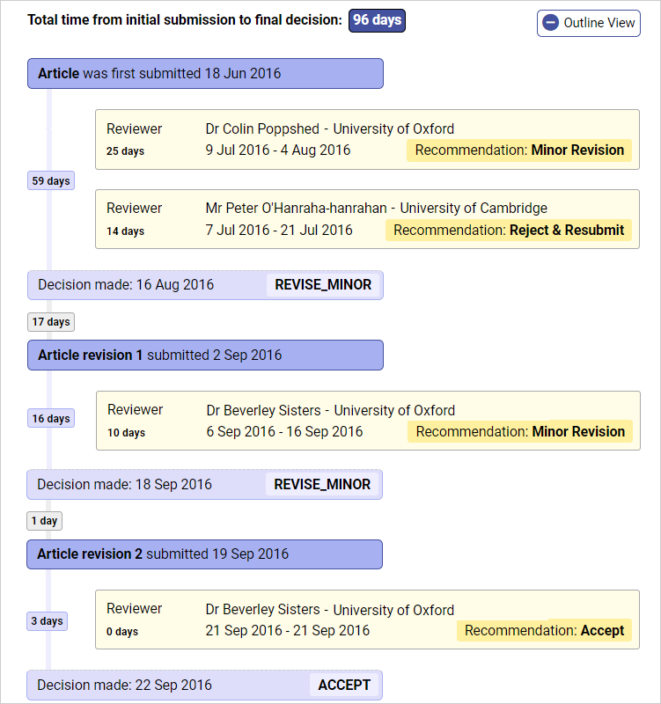Open Dr Colin Poppshed reviewer card

pyautogui.click(x=367, y=139)
